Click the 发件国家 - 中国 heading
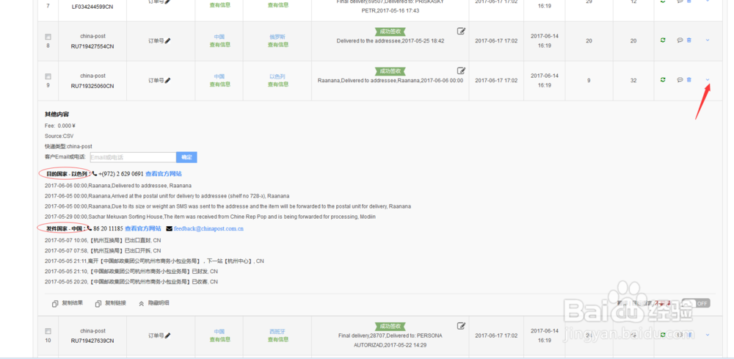 (x=65, y=228)
